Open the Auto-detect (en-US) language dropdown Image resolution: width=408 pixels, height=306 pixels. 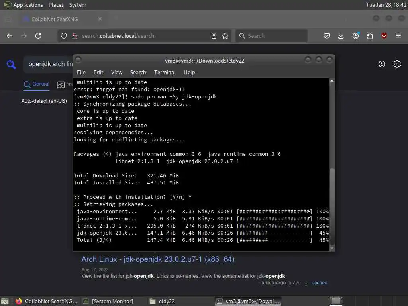tap(44, 101)
